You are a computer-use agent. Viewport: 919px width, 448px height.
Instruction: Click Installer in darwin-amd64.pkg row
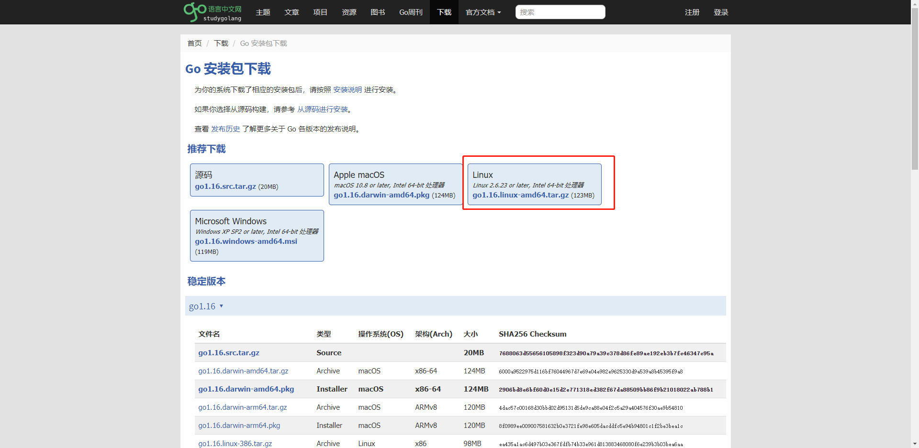(332, 389)
